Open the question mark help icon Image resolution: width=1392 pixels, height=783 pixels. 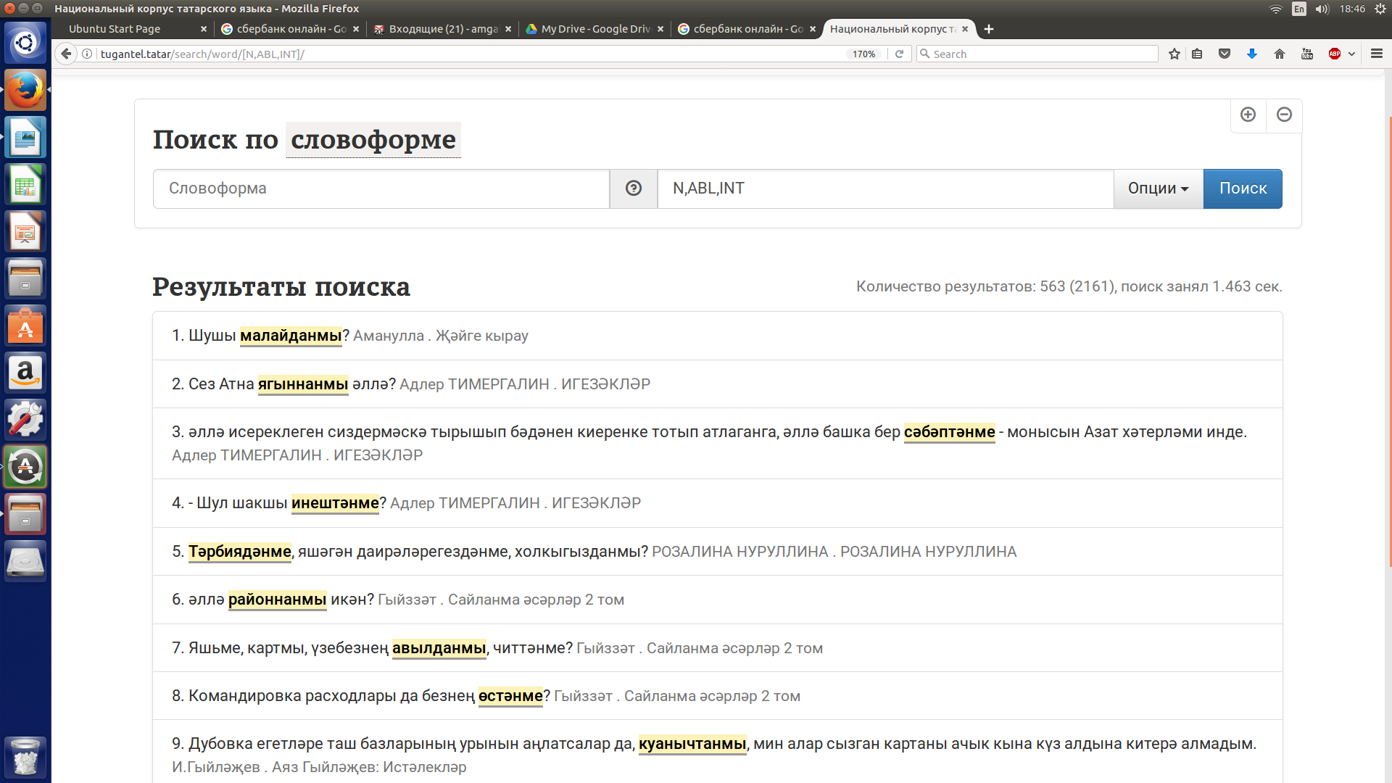pyautogui.click(x=634, y=188)
